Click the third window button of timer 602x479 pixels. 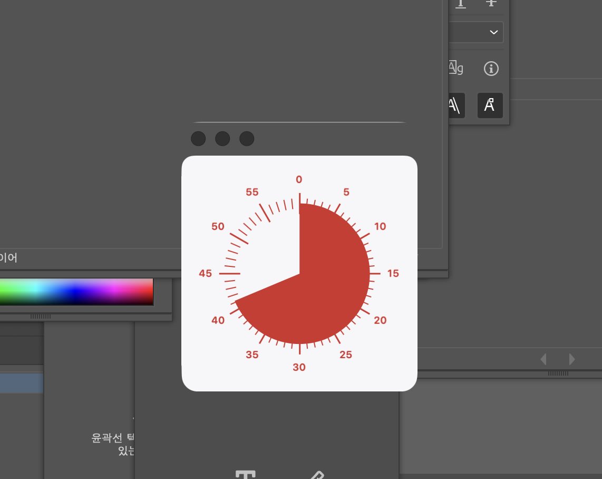(247, 139)
